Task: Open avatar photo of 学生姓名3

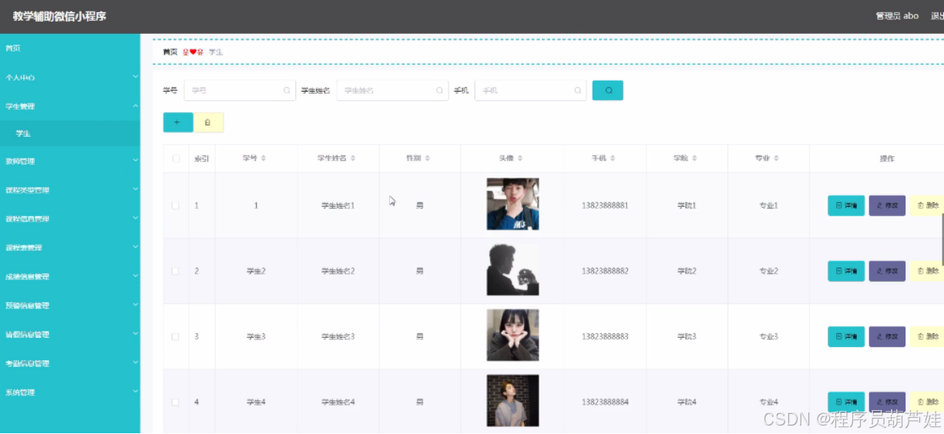Action: point(512,335)
